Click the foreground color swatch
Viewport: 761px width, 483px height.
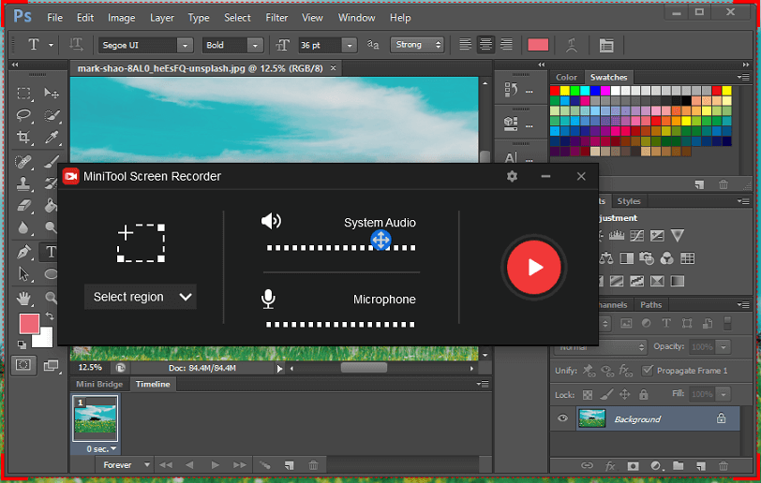point(29,324)
